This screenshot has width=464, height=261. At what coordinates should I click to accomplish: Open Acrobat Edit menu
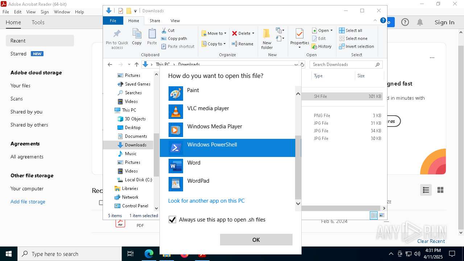coord(18,12)
